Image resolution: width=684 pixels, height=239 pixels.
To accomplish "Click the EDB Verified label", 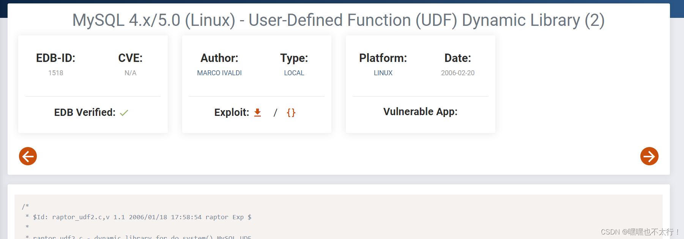I will pyautogui.click(x=85, y=112).
